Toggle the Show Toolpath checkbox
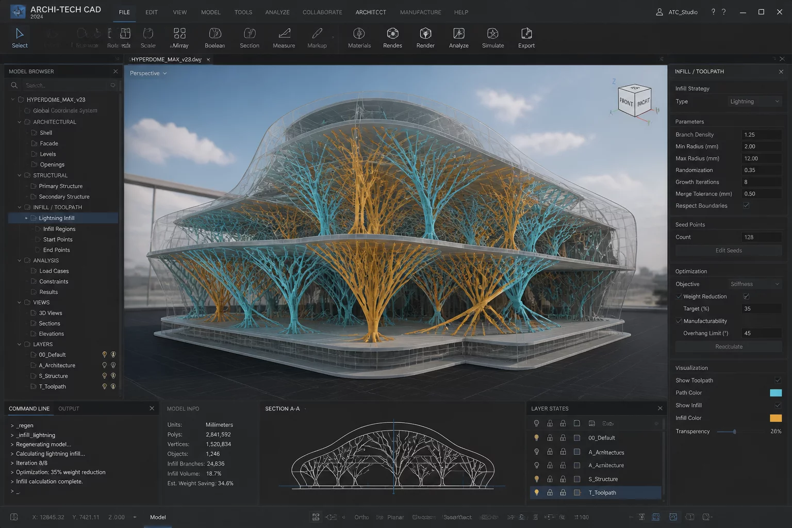The width and height of the screenshot is (792, 528). click(778, 381)
